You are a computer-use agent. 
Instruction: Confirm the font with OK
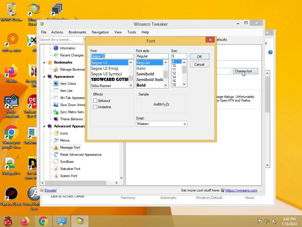(x=200, y=56)
